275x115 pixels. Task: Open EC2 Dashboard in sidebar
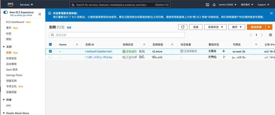point(15,22)
